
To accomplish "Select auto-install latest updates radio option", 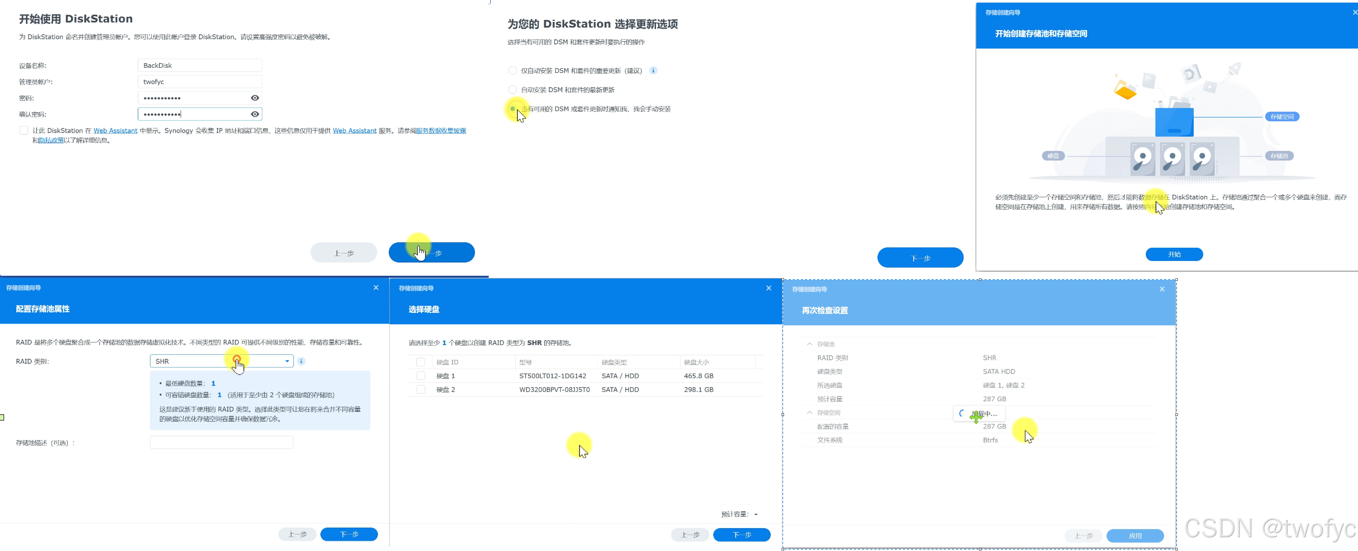I will pyautogui.click(x=512, y=90).
